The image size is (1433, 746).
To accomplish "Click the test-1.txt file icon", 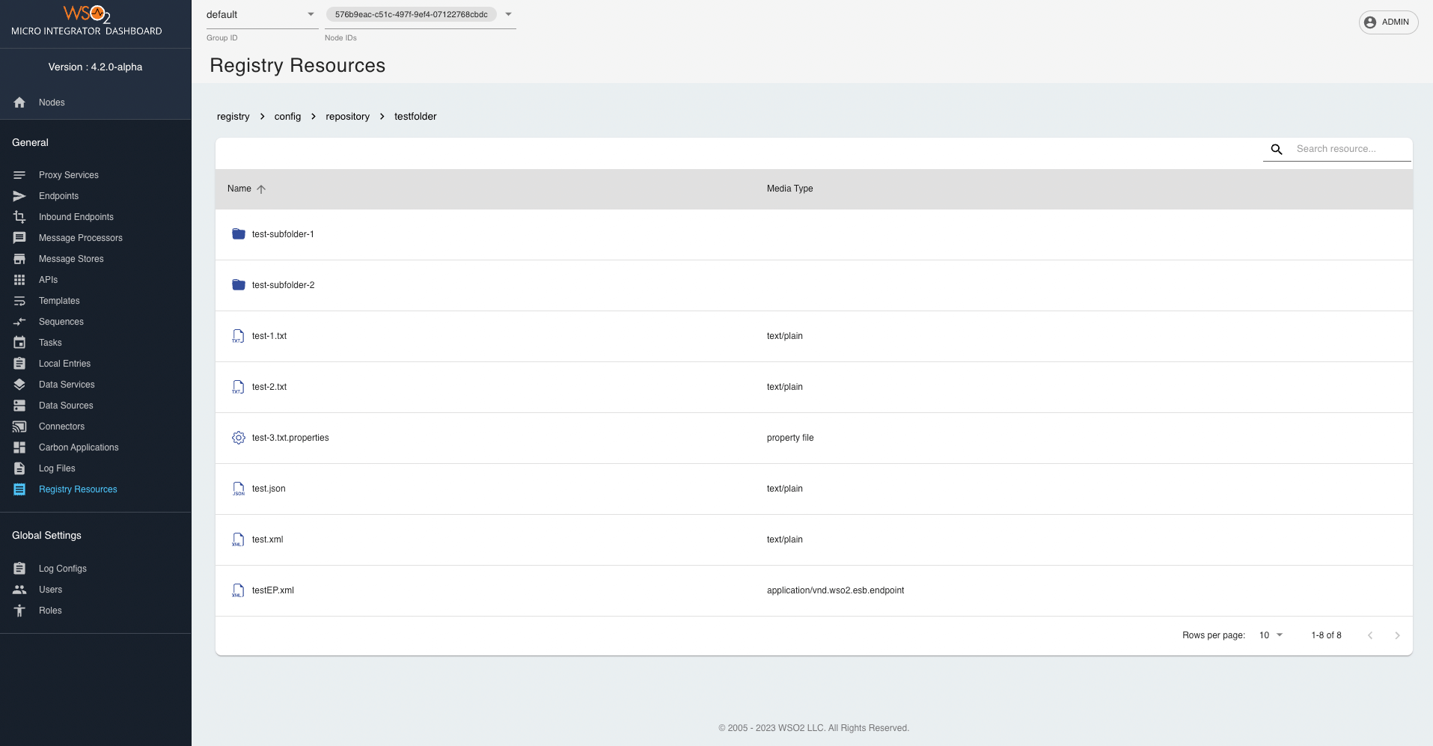I will coord(239,336).
